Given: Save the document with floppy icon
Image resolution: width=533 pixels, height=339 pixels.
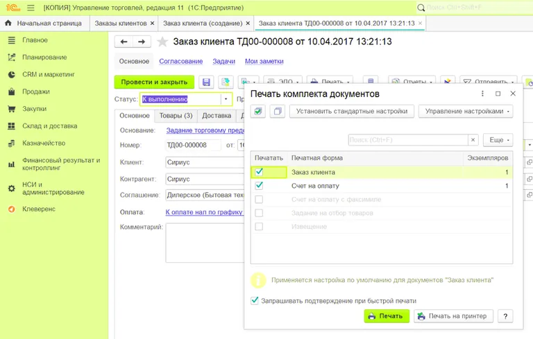Looking at the screenshot, I should coord(206,82).
